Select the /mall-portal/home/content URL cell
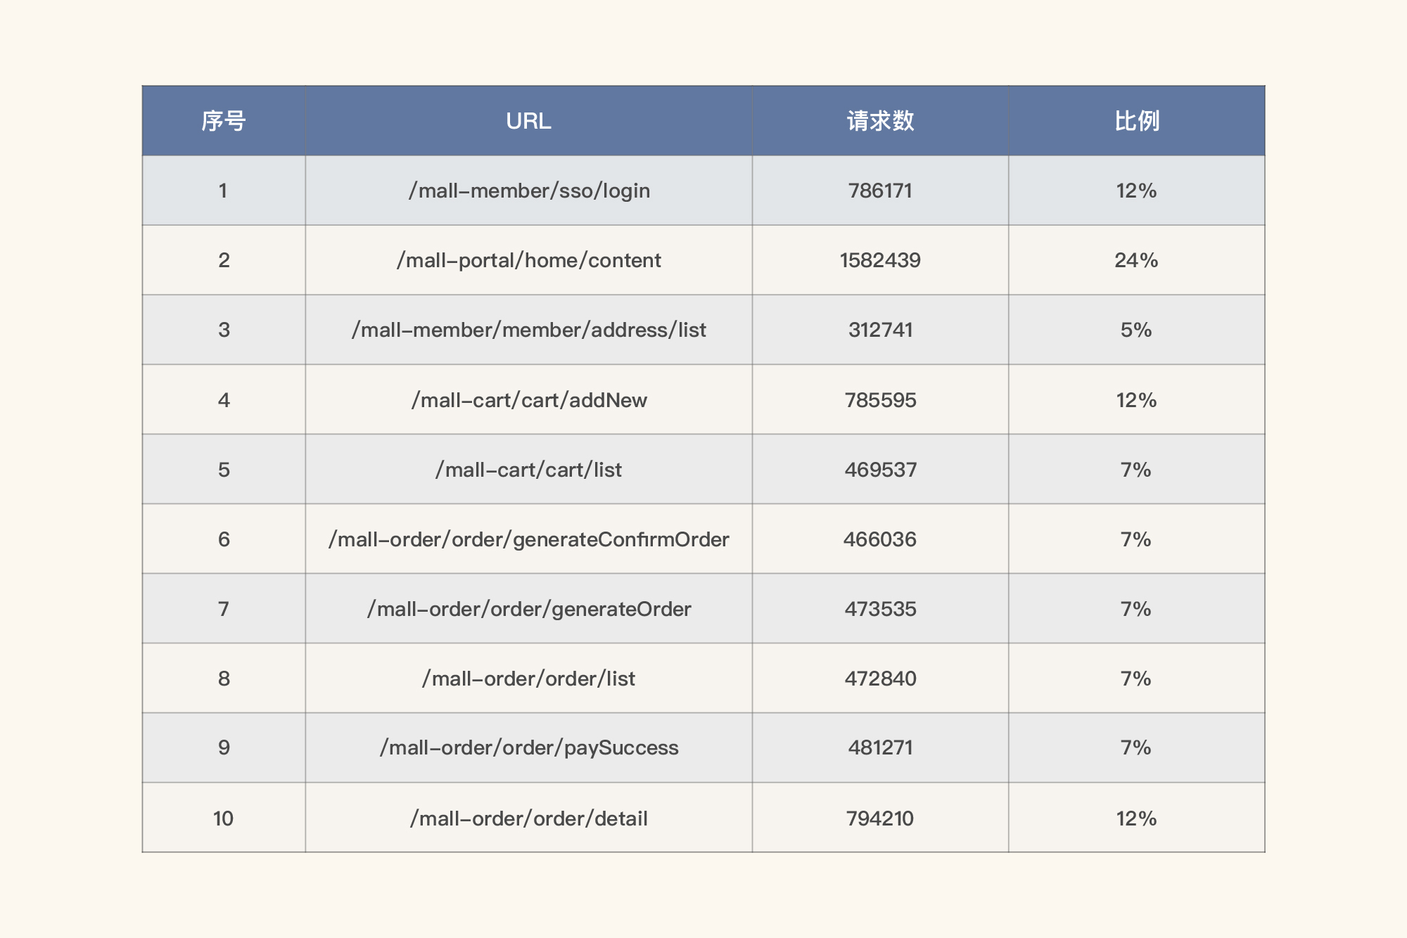 [x=528, y=260]
